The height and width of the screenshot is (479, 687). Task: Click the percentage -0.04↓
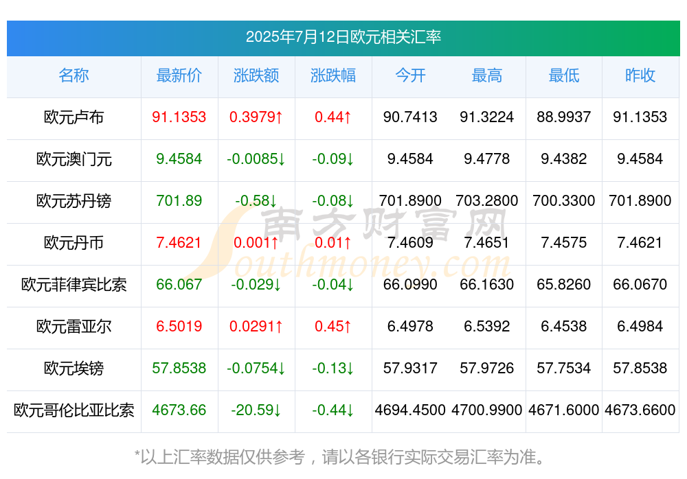coord(333,285)
